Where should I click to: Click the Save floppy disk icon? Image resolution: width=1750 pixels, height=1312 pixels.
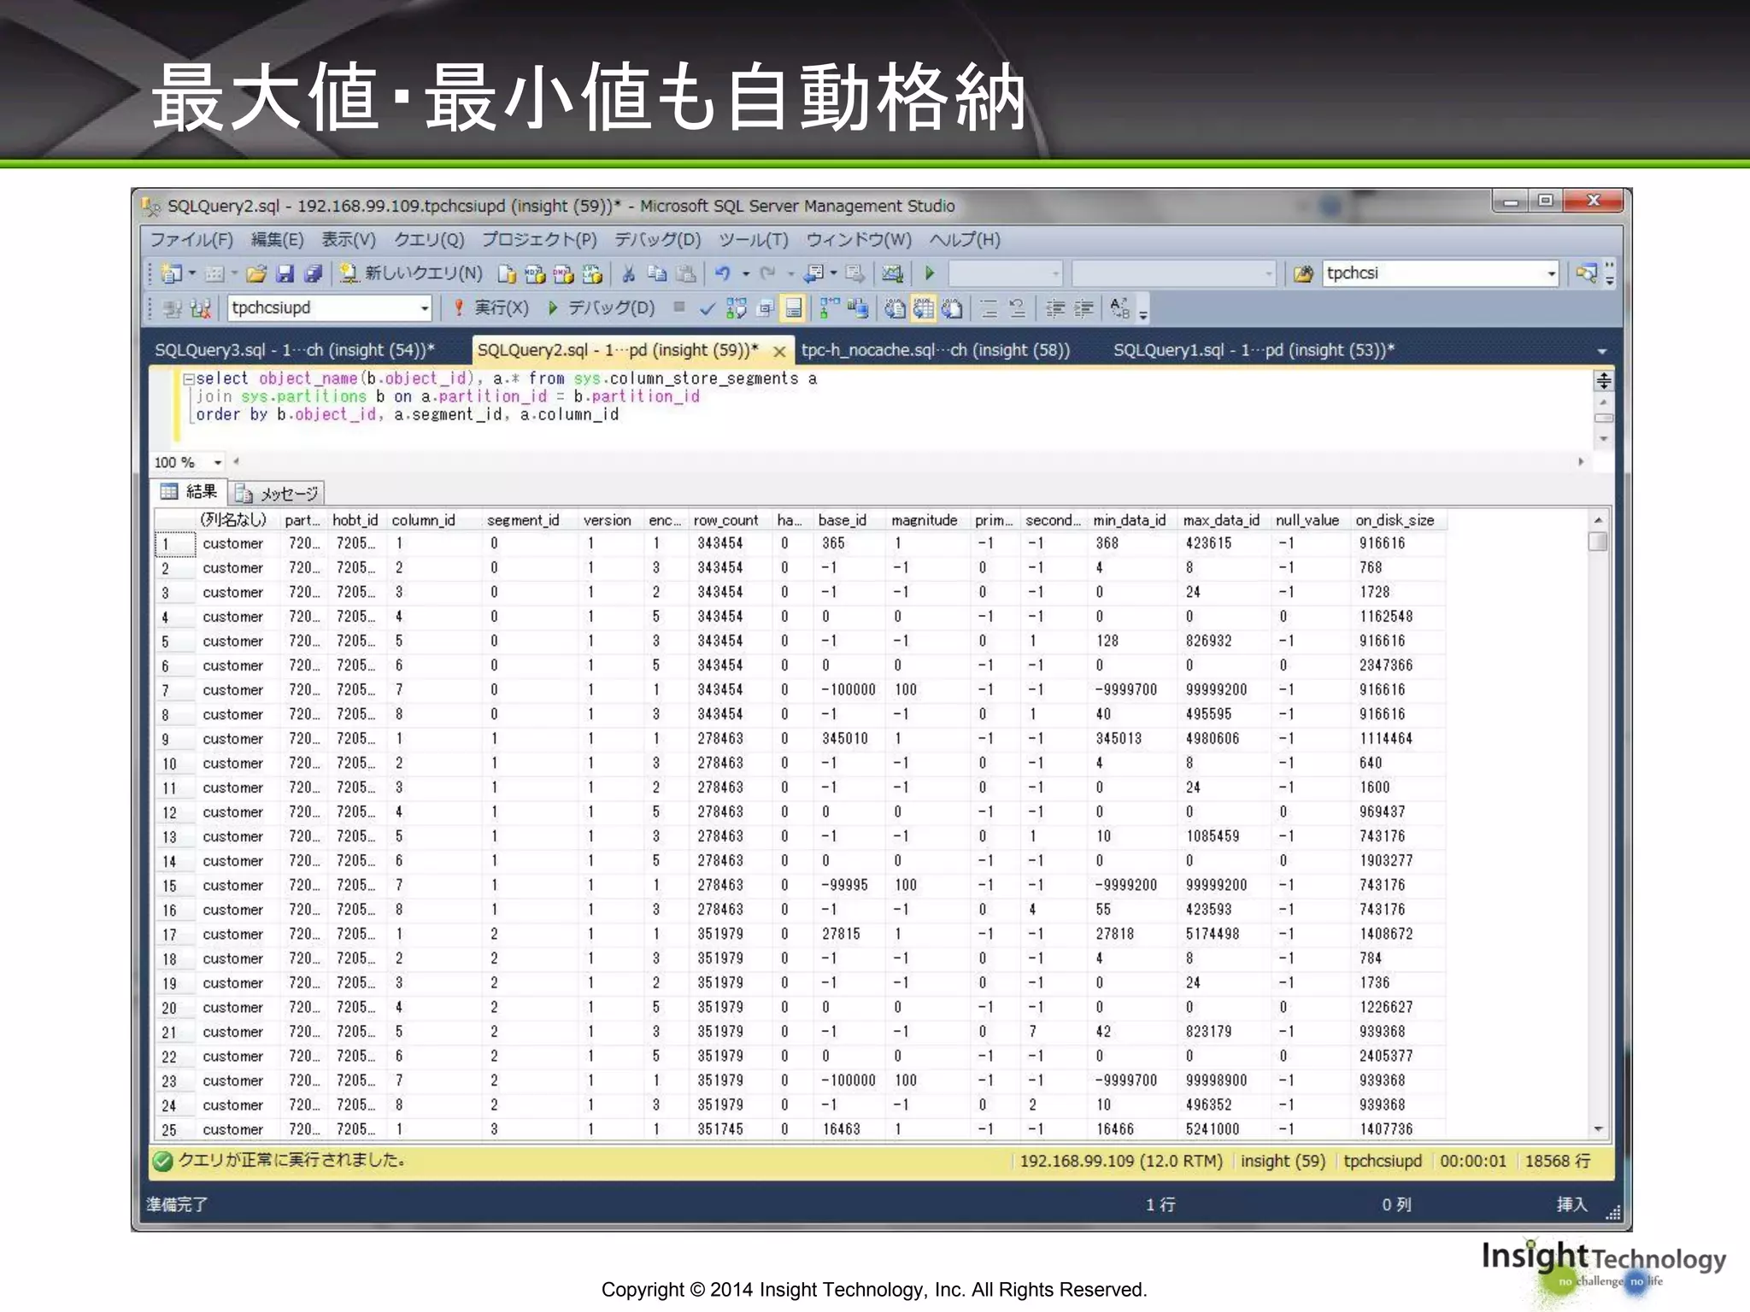click(285, 273)
